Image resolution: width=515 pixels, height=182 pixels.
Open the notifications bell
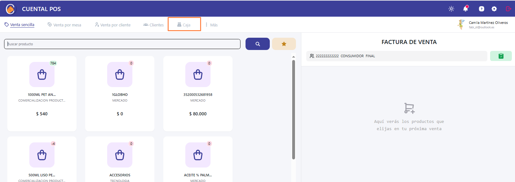point(466,9)
